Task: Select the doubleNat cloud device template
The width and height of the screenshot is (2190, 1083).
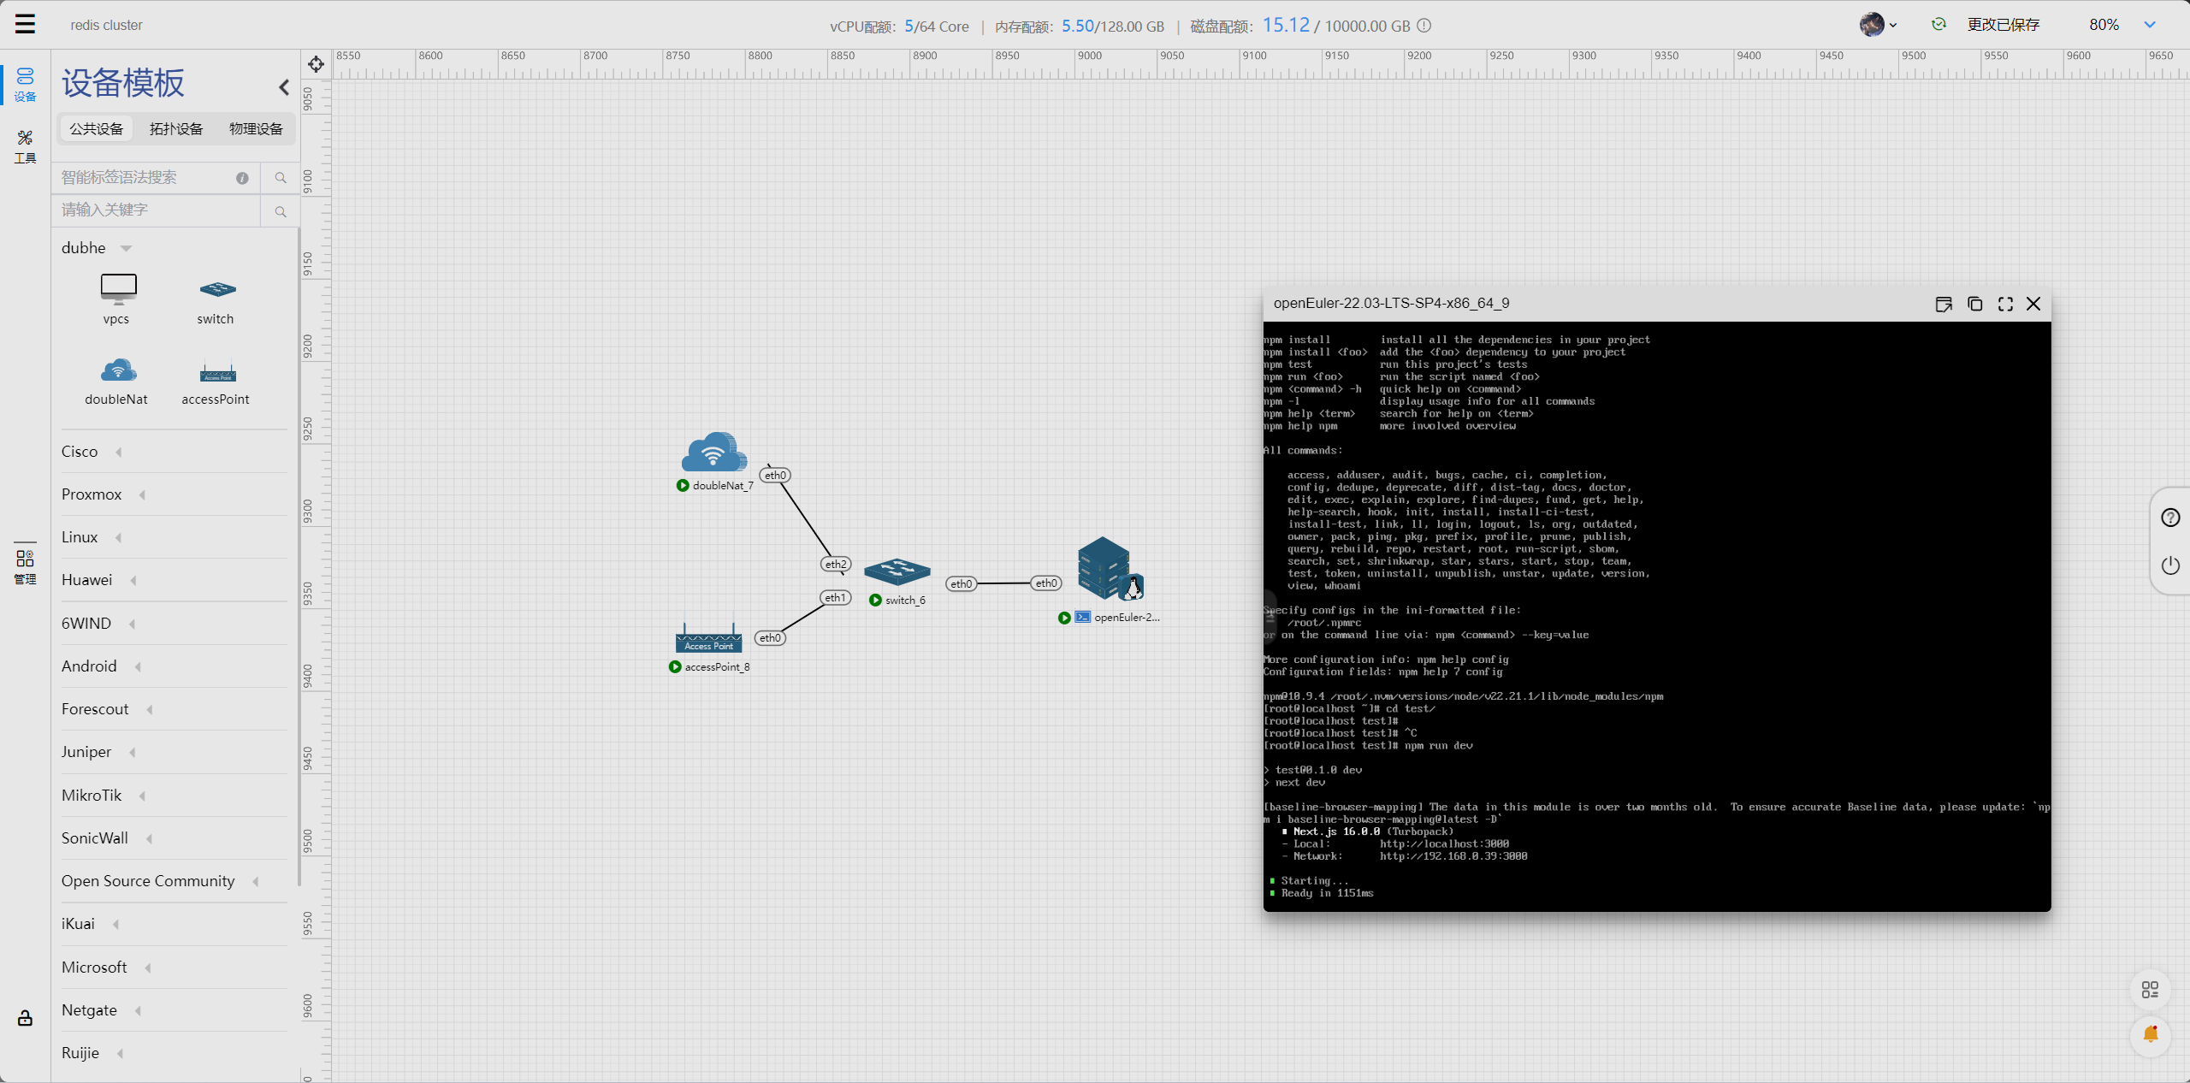Action: point(117,378)
